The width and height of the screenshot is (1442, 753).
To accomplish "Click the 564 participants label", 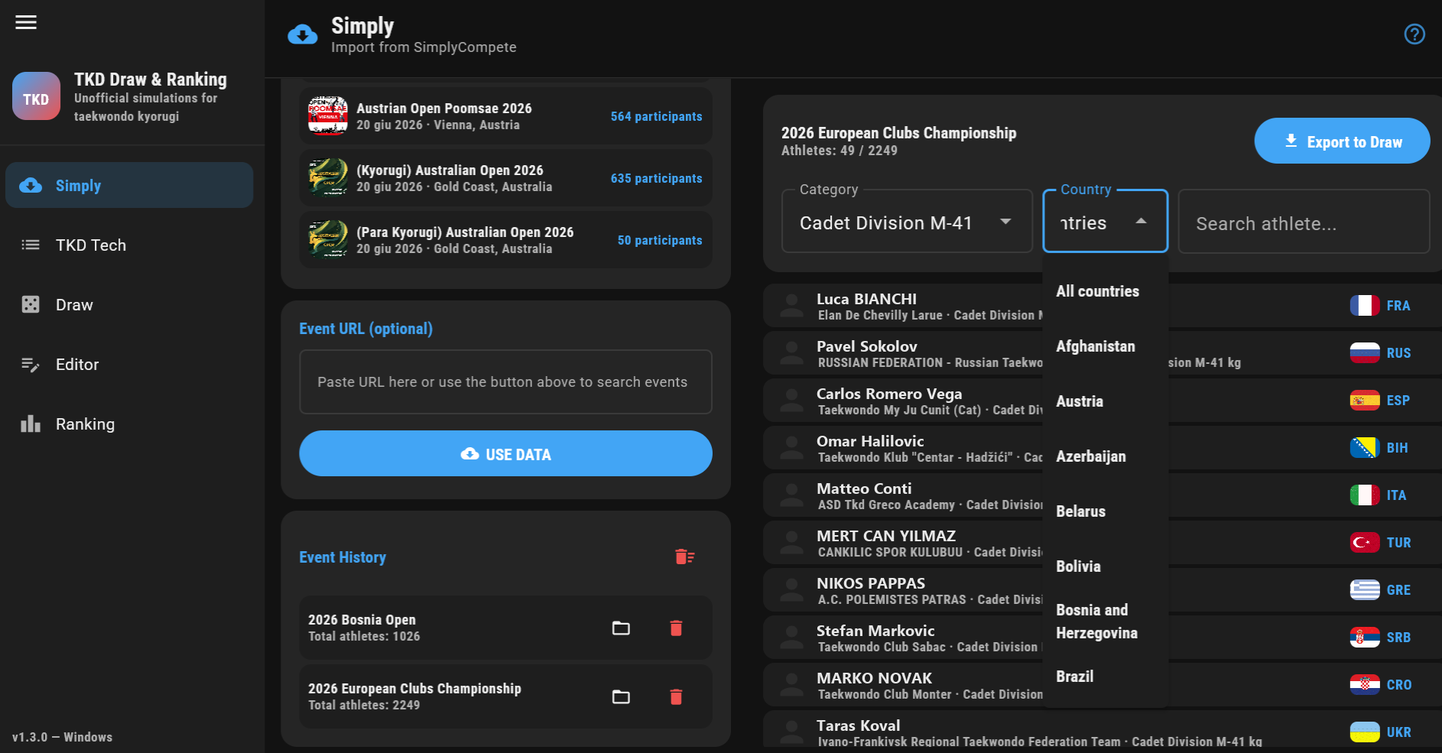I will point(656,116).
